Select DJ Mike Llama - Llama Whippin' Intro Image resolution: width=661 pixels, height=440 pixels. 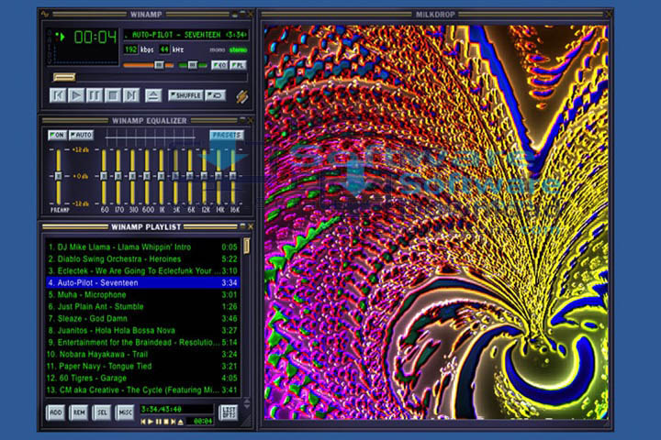(143, 247)
